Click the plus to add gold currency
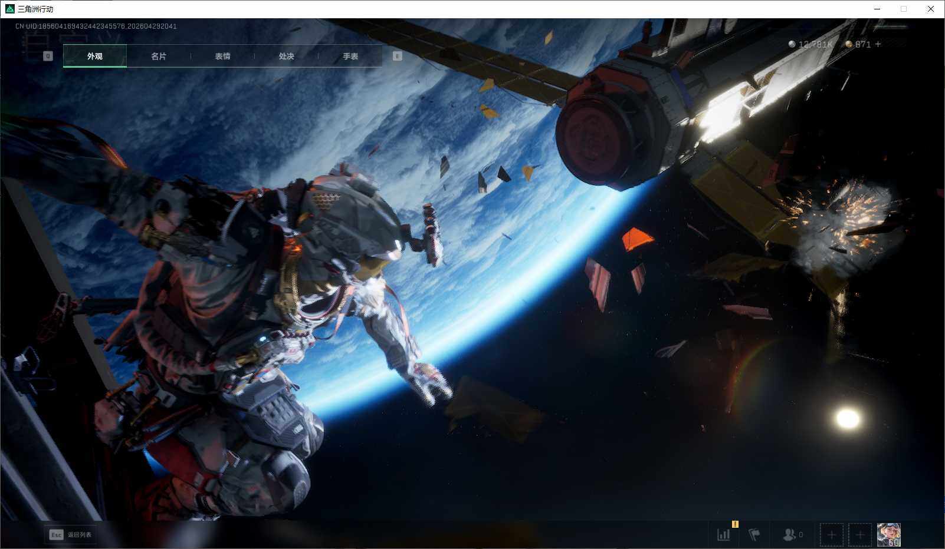This screenshot has width=945, height=549. pos(878,44)
